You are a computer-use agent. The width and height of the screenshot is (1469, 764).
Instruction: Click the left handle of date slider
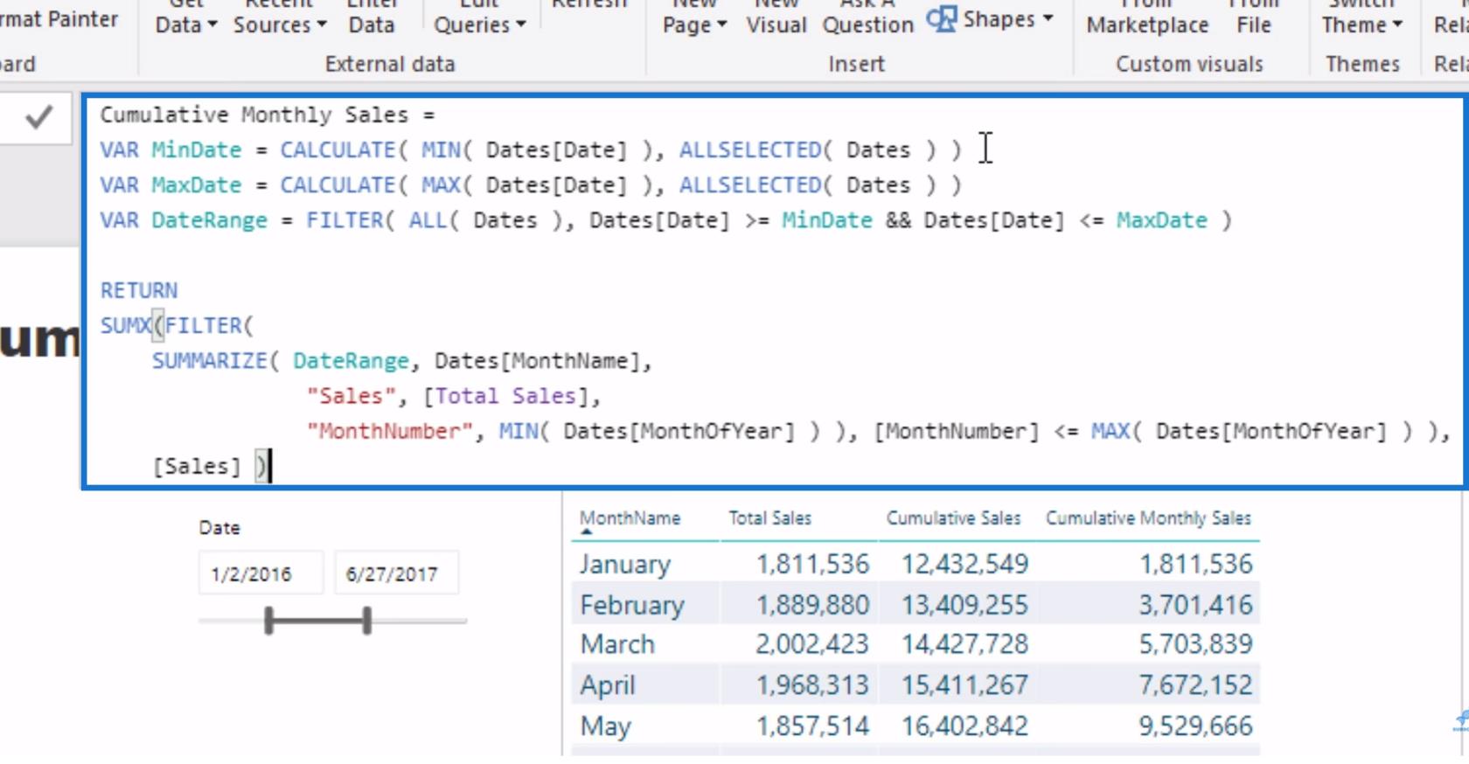pos(269,621)
